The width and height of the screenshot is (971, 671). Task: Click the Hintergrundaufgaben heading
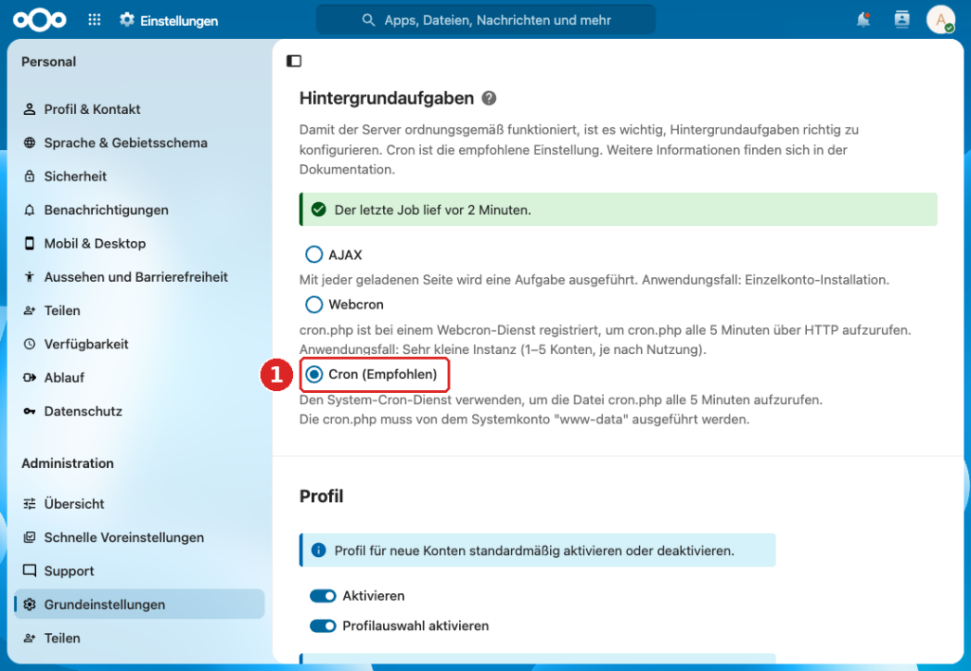[x=387, y=98]
